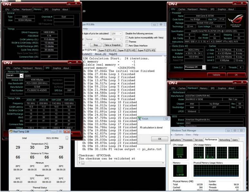Toggle the small checkbox beside the Real Temp MHz reading
249x192 pixels.
click(x=67, y=138)
